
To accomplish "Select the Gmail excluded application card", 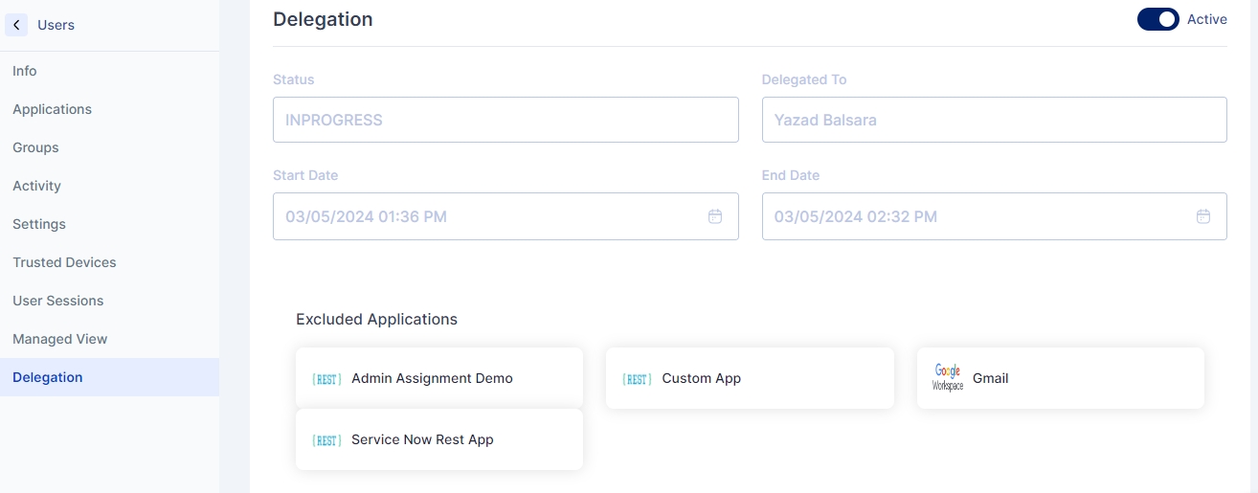I will (x=1060, y=378).
